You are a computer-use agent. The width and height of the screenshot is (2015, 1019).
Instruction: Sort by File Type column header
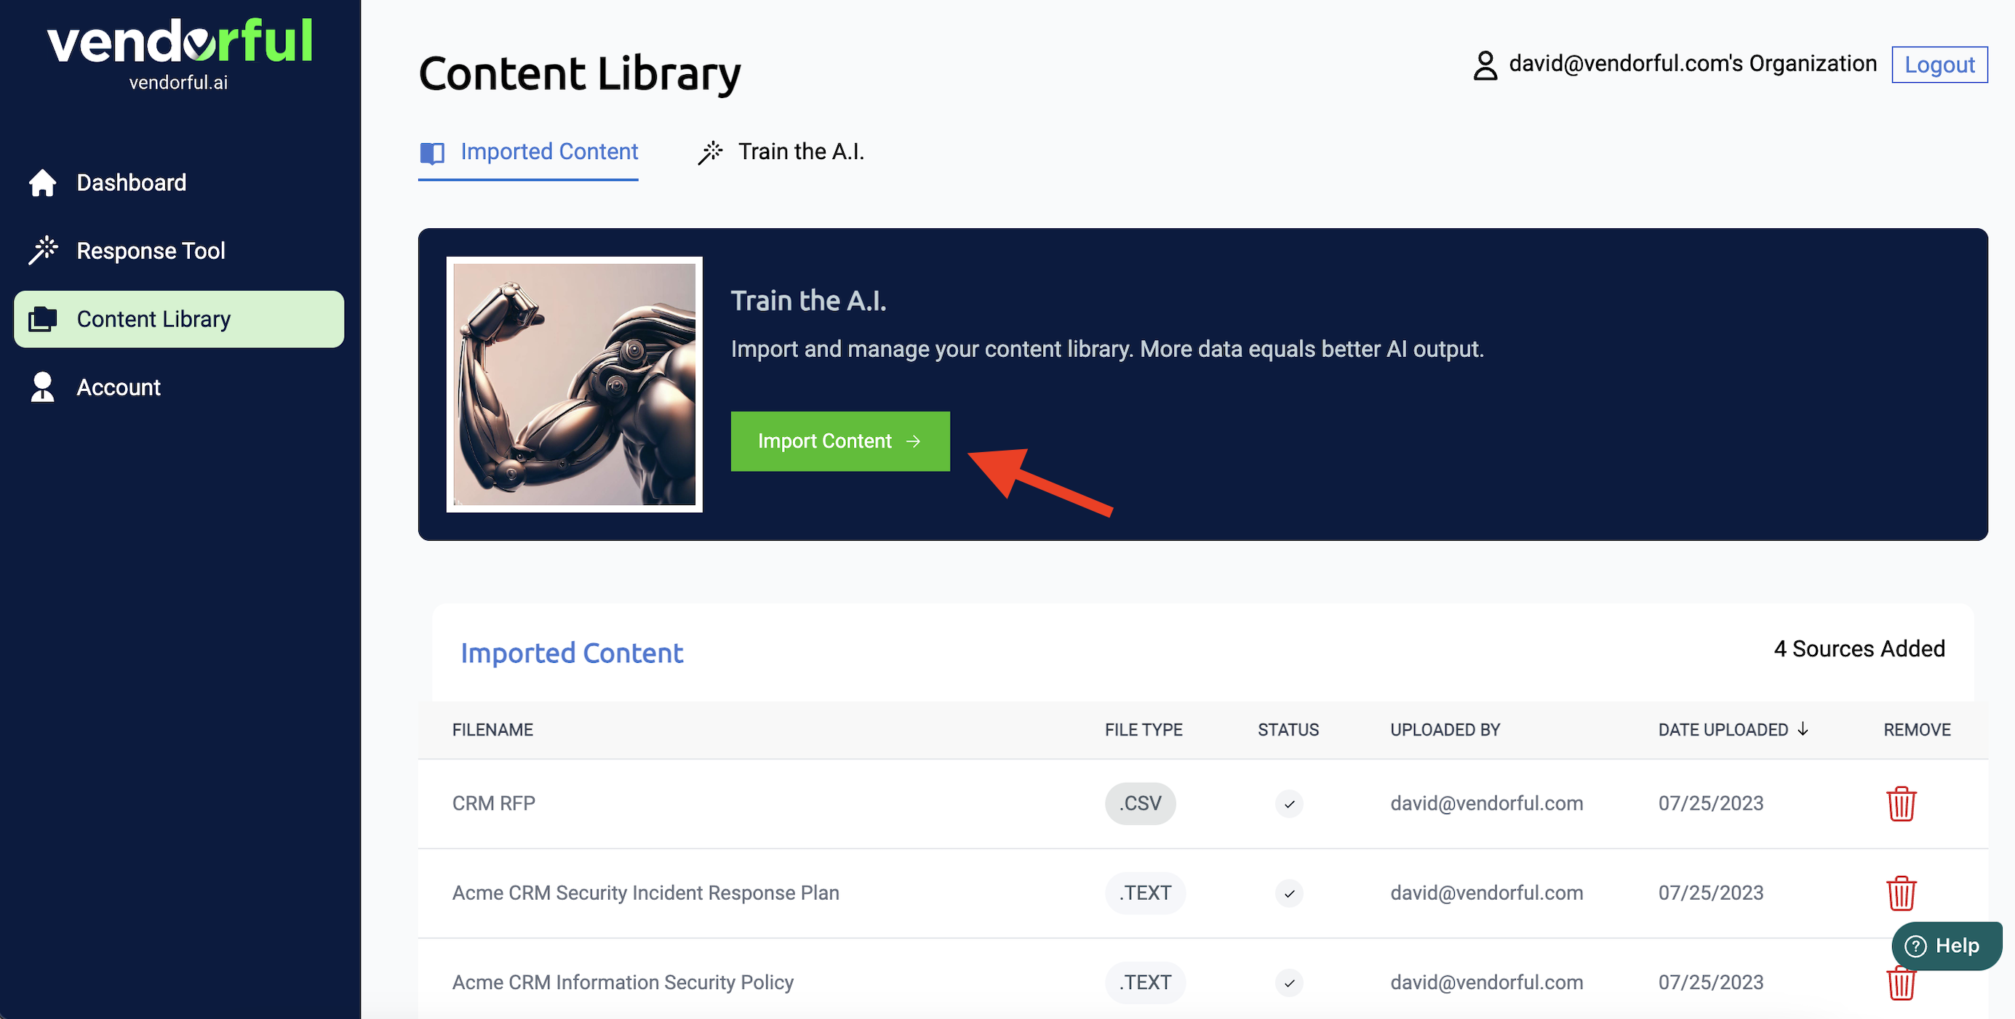(1143, 730)
